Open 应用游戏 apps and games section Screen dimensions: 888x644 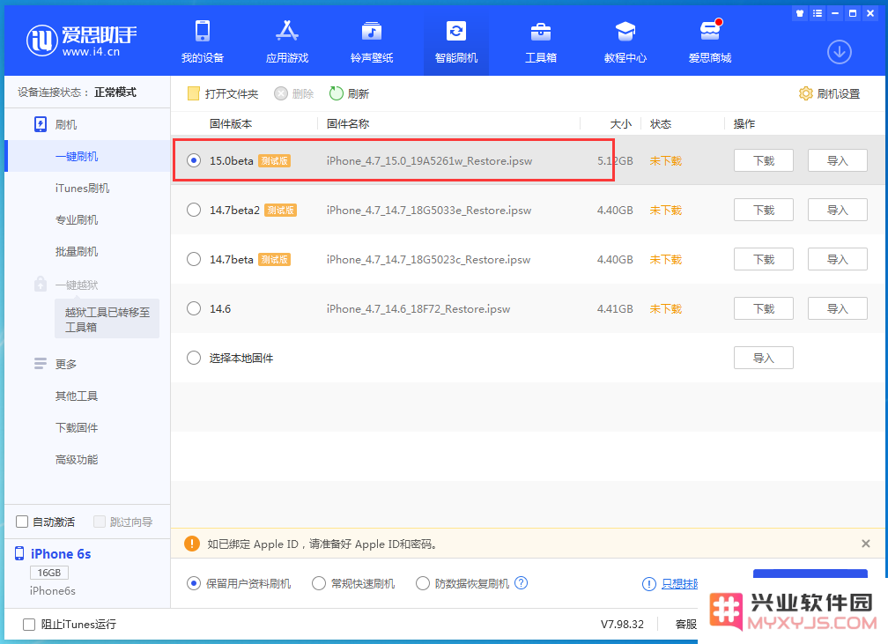287,42
